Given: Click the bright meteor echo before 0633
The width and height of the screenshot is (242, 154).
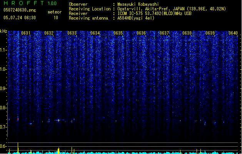Looking at the screenshot, I should 58,120.
